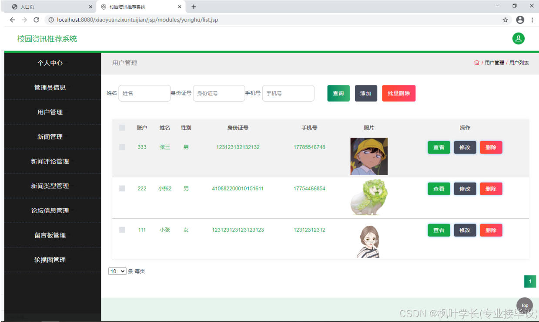Screen dimensions: 539x322
Task: Click 删除 for account 111
Action: [491, 230]
